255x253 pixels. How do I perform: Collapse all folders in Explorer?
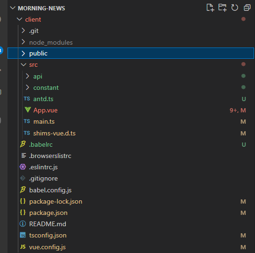[247, 8]
